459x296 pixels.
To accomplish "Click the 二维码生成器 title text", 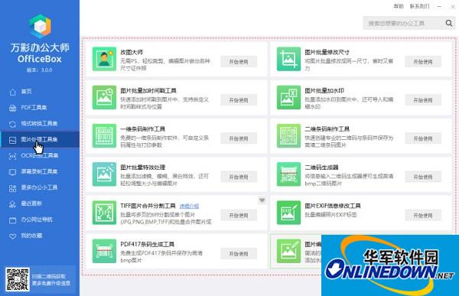I will 321,168.
